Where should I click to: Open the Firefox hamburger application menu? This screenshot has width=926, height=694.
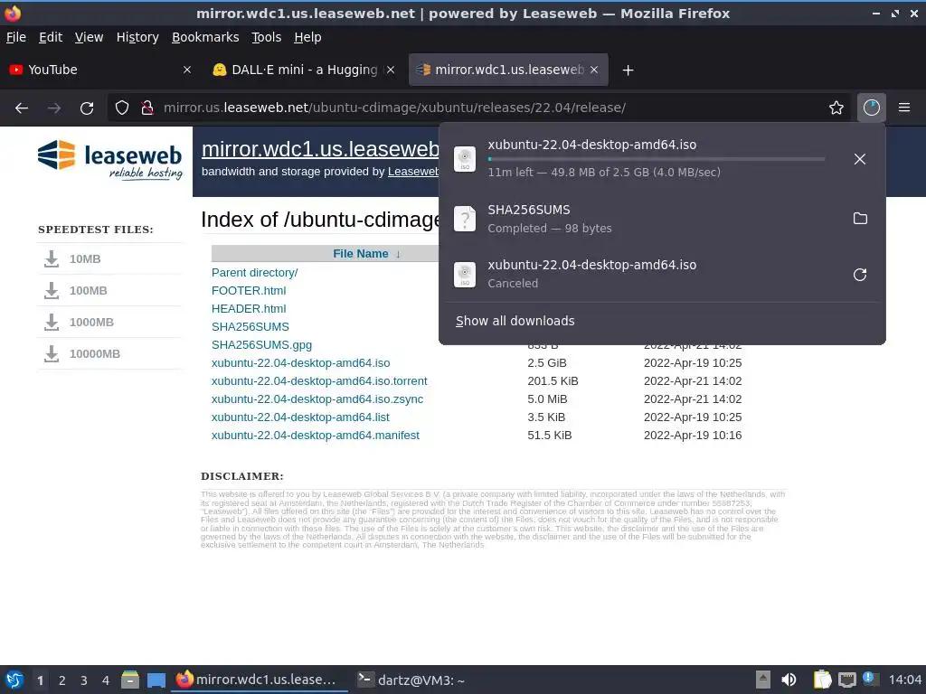click(904, 108)
